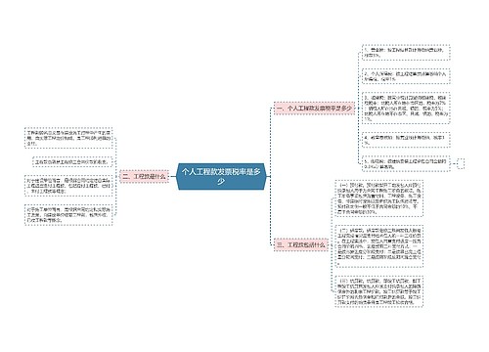This screenshot has width=489, height=352.
Task: Open the node starting 2、个人所得税
Action: pos(406,76)
